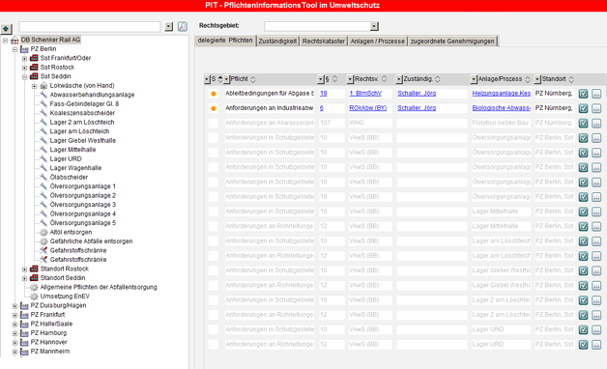Click the green arrow icon beside search field

(6, 29)
